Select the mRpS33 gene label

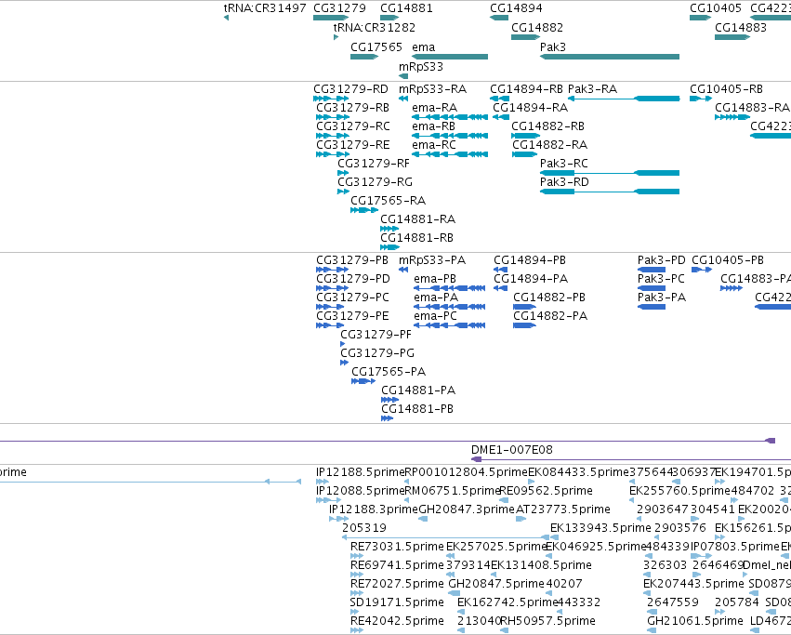(421, 67)
